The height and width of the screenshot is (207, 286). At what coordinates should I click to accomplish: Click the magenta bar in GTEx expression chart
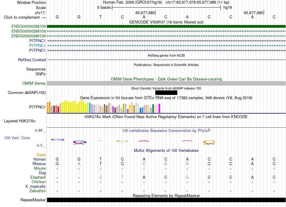point(160,108)
